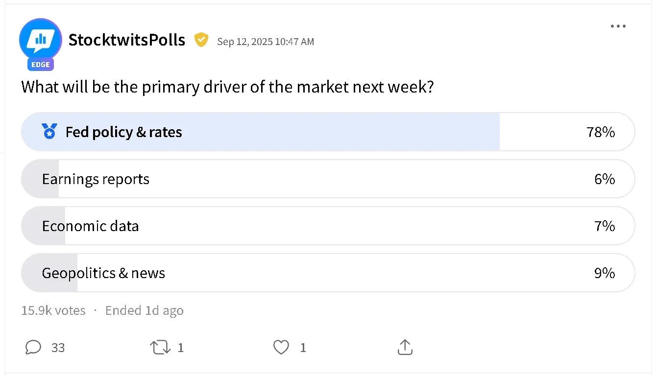Click the Ended 1d ago label
This screenshot has height=377, width=656.
145,310
